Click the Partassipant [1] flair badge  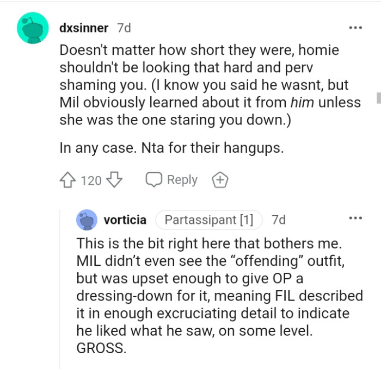click(208, 220)
